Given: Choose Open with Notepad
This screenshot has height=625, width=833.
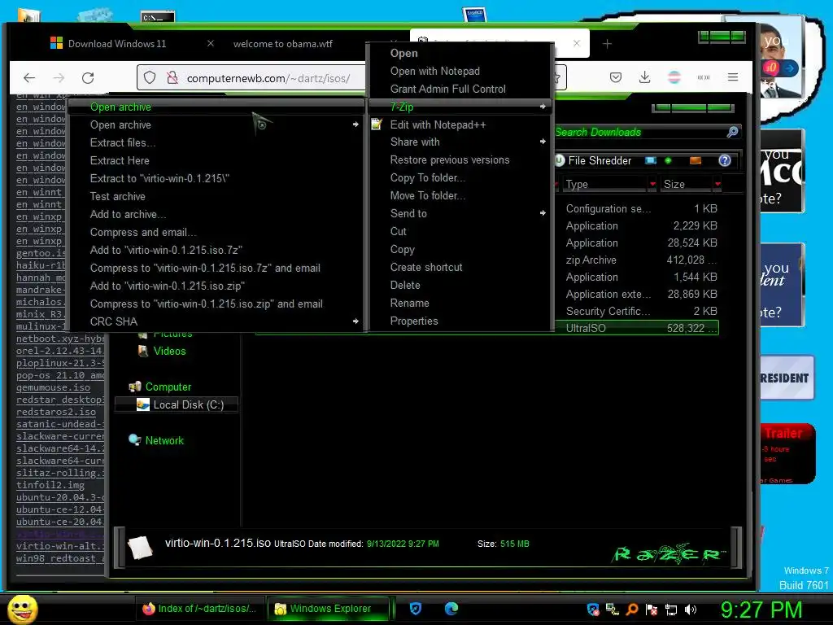Looking at the screenshot, I should point(460,72).
